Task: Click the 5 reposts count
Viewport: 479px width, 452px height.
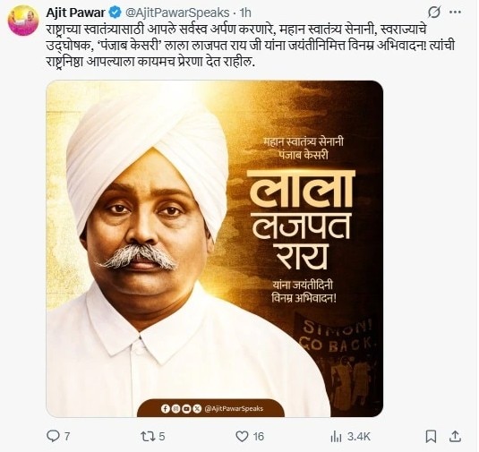Action: pyautogui.click(x=162, y=437)
